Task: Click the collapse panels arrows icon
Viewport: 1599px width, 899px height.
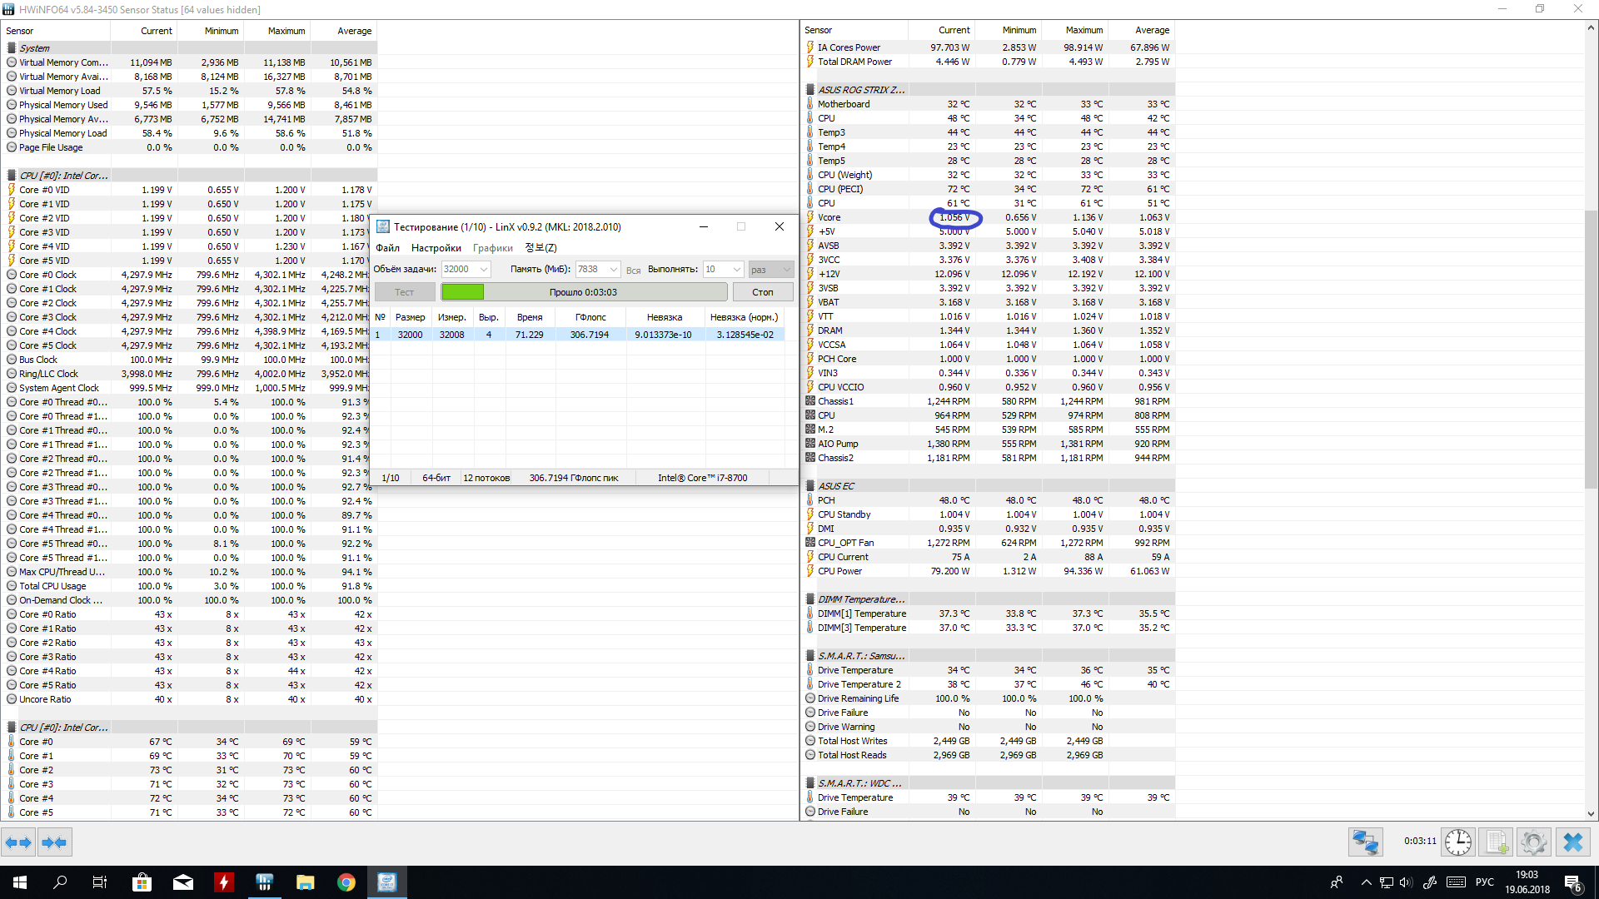Action: (54, 842)
